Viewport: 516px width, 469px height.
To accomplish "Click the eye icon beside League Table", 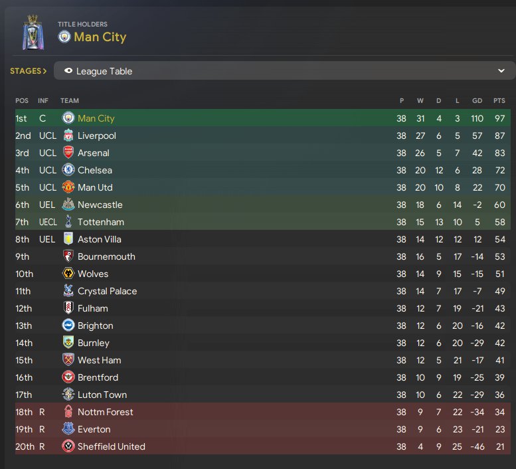I will (x=68, y=71).
